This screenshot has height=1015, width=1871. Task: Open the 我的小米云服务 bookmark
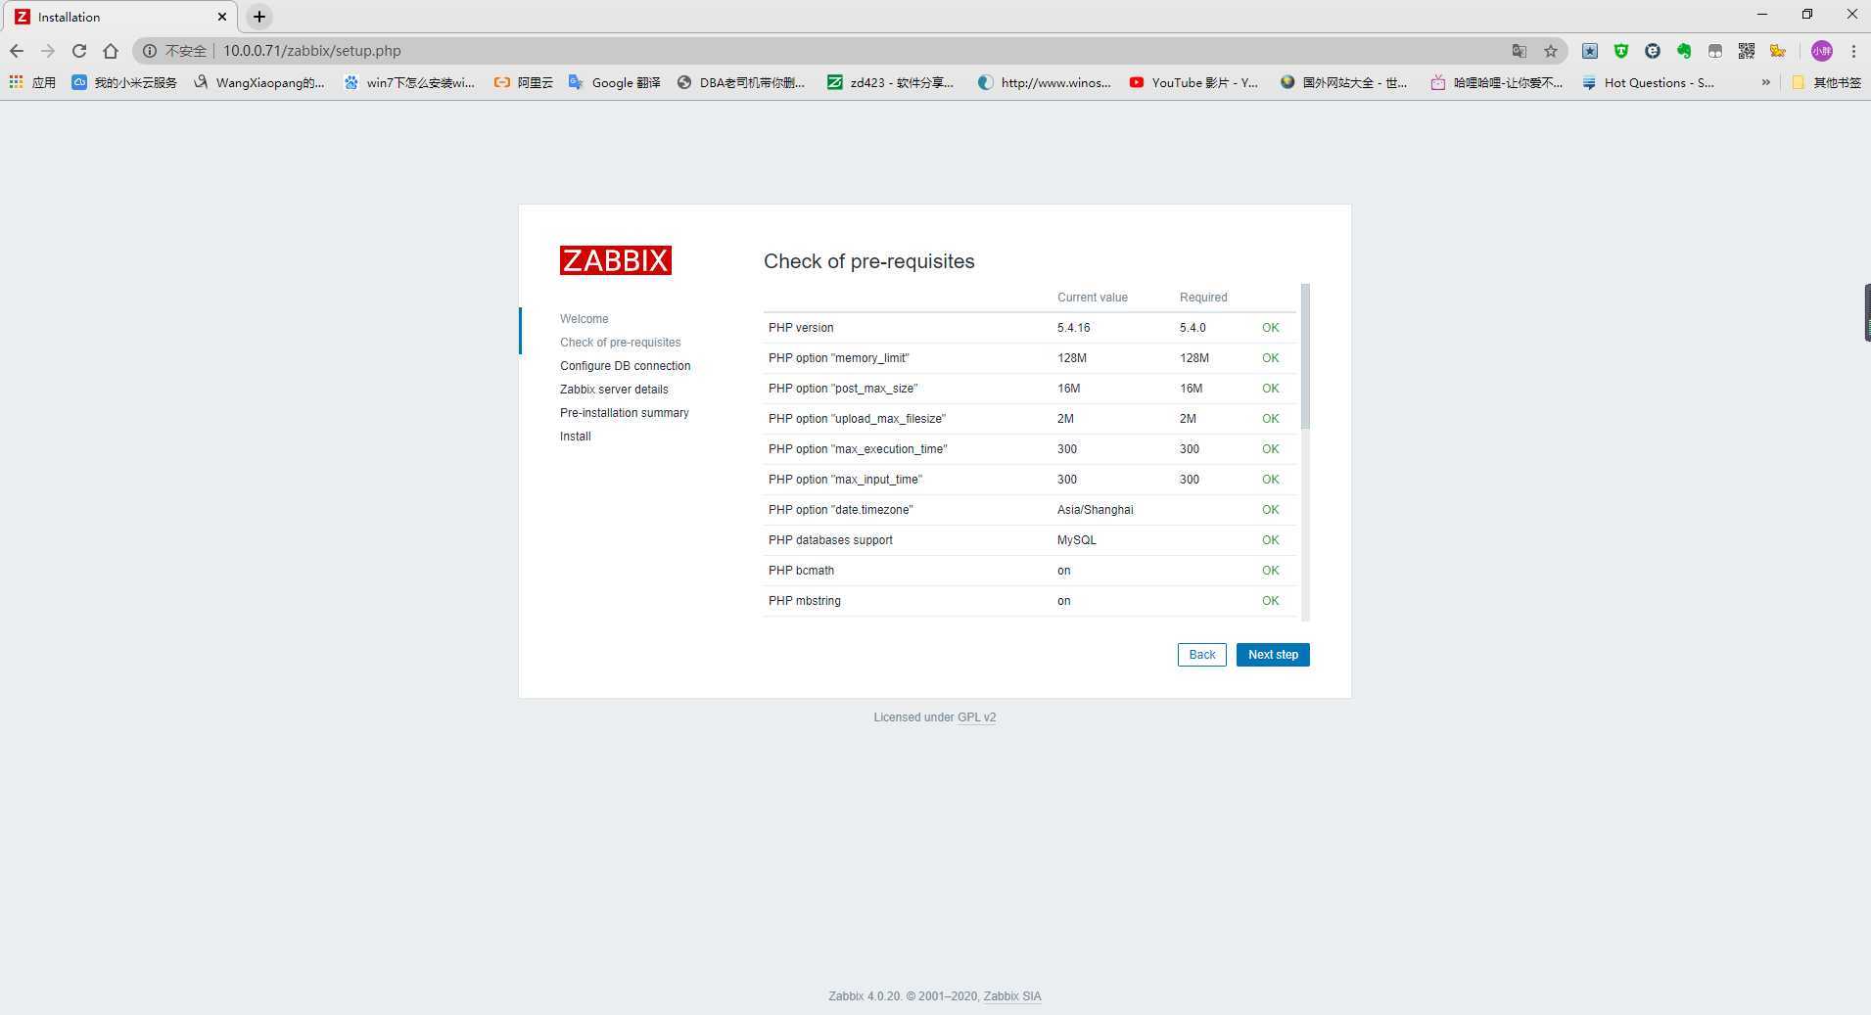124,82
